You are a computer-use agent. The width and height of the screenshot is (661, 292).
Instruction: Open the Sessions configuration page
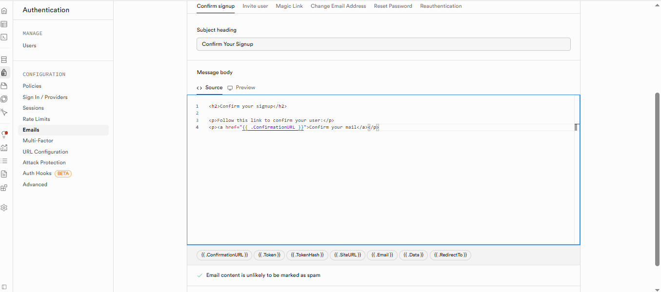click(33, 108)
